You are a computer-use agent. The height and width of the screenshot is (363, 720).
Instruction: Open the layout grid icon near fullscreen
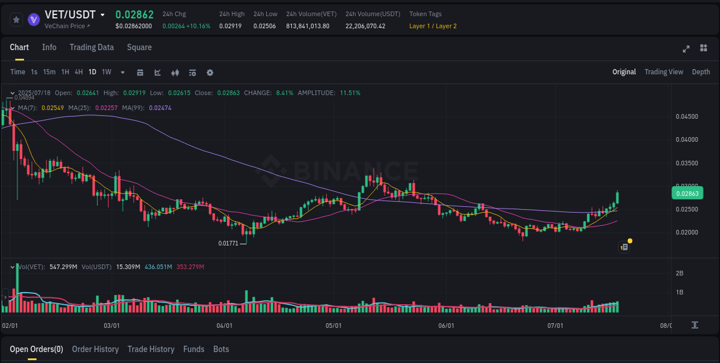click(703, 49)
